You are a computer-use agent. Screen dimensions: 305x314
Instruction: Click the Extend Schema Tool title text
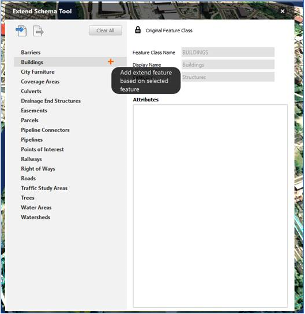point(42,11)
